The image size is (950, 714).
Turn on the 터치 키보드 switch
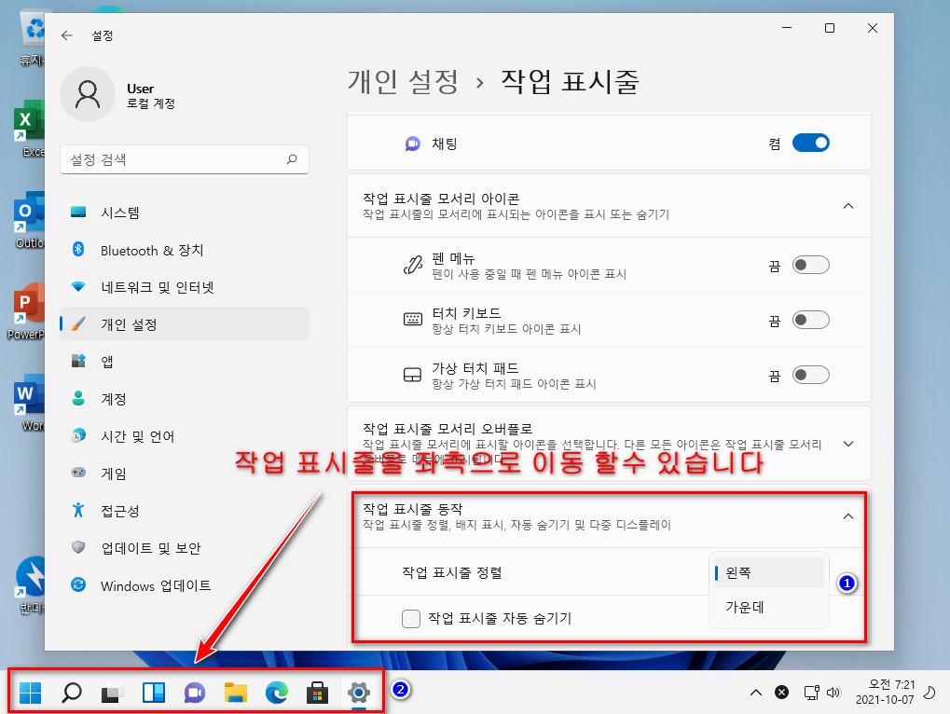point(811,320)
